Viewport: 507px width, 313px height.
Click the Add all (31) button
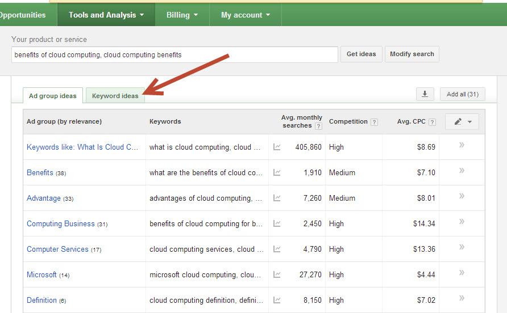click(462, 94)
